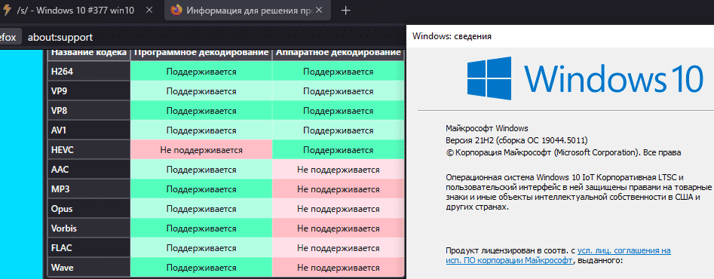This screenshot has width=714, height=279.
Task: Select the Wave codec name cell
Action: coord(89,267)
